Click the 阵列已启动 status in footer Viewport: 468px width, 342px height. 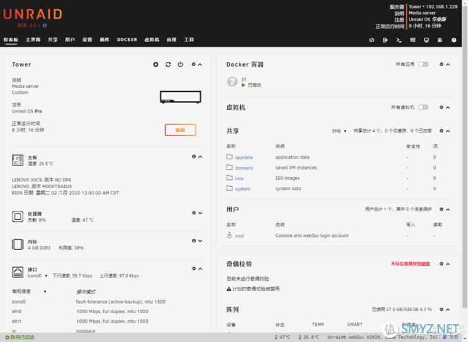(x=20, y=337)
